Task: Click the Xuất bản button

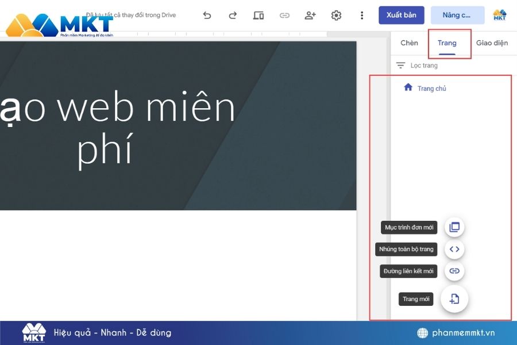Action: click(402, 15)
